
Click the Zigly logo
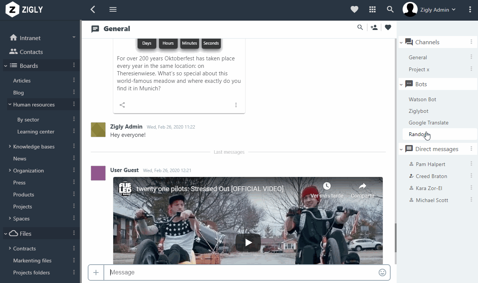click(x=24, y=10)
